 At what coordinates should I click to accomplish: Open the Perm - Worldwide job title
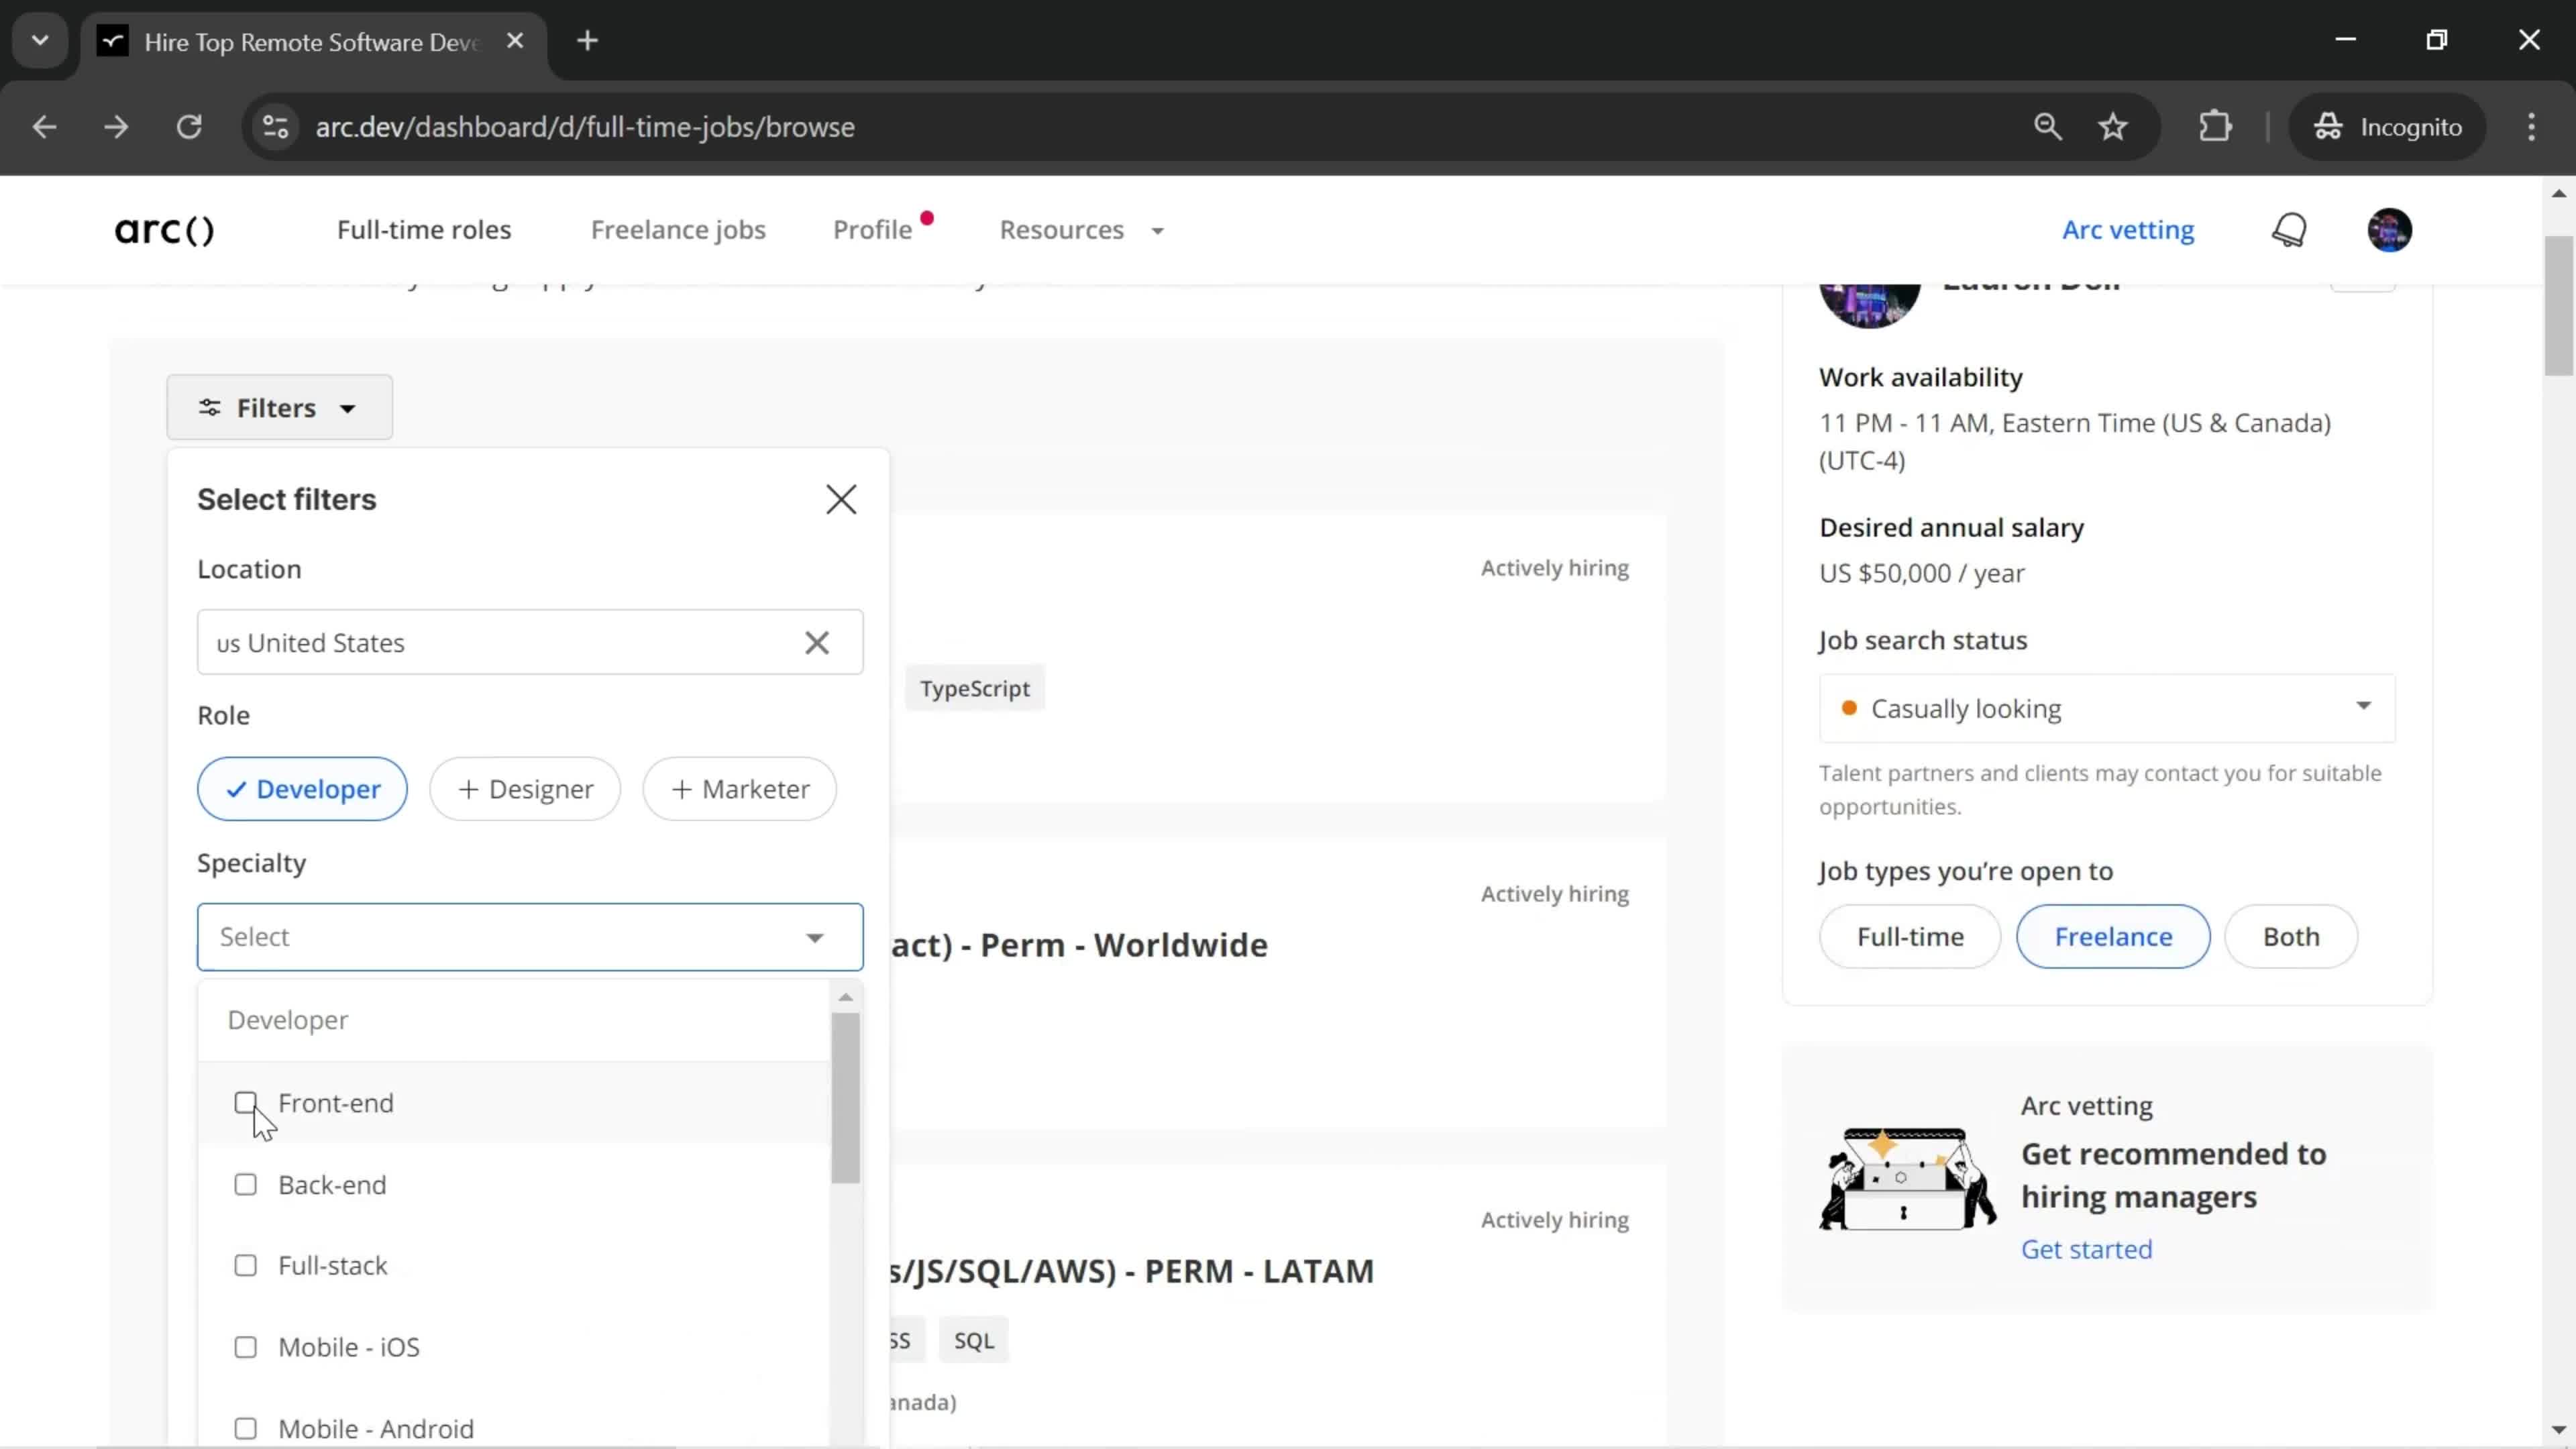(1080, 945)
